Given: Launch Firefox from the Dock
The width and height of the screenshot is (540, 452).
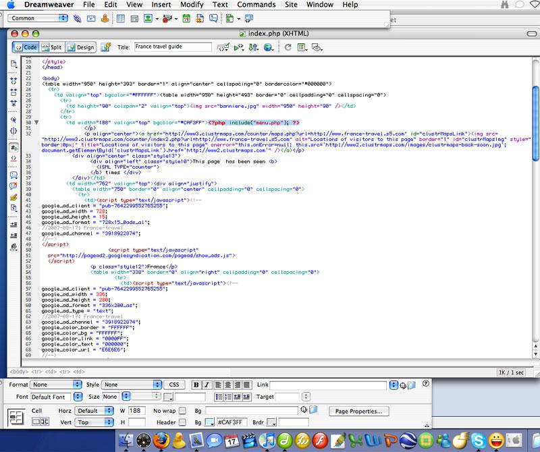Looking at the screenshot, I should 161,440.
